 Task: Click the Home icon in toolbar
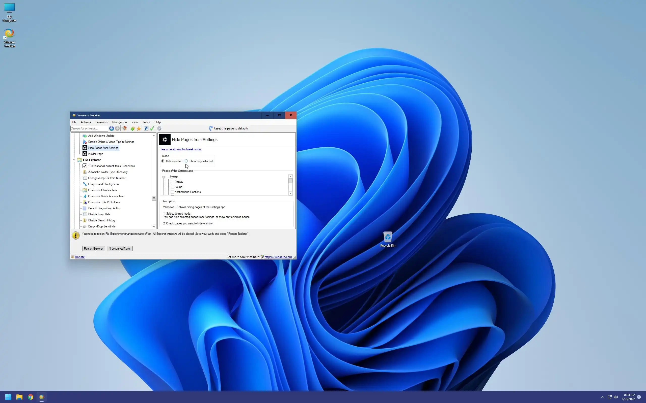point(124,128)
